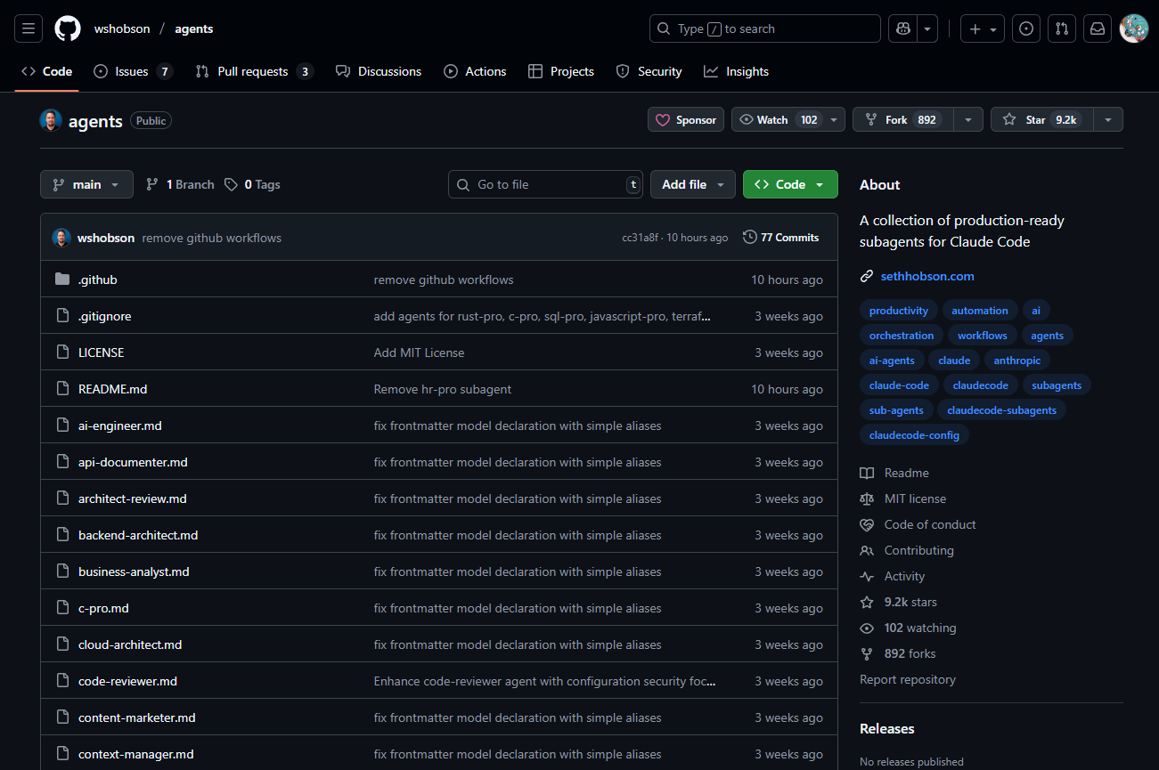Open the user profile avatar menu
The width and height of the screenshot is (1159, 770).
point(1134,28)
